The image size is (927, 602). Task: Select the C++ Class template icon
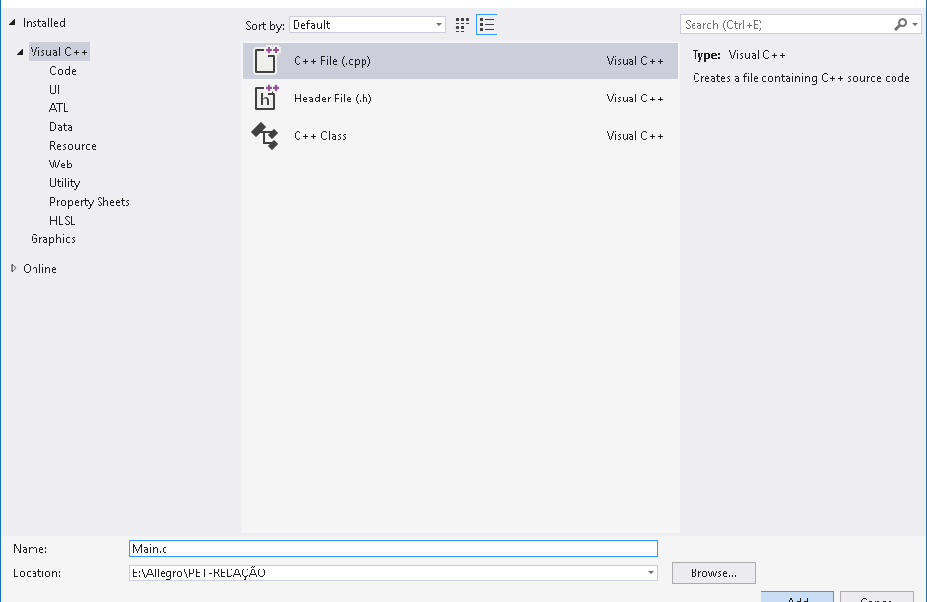click(x=266, y=136)
